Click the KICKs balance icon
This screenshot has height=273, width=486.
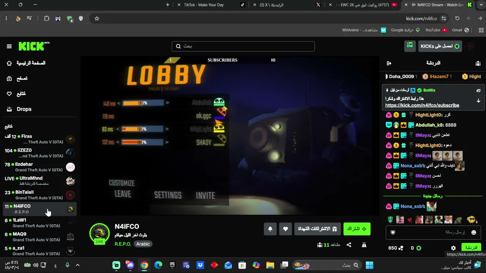tap(419, 248)
